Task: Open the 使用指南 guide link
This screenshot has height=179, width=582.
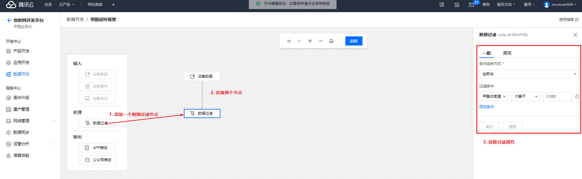Action: [569, 20]
